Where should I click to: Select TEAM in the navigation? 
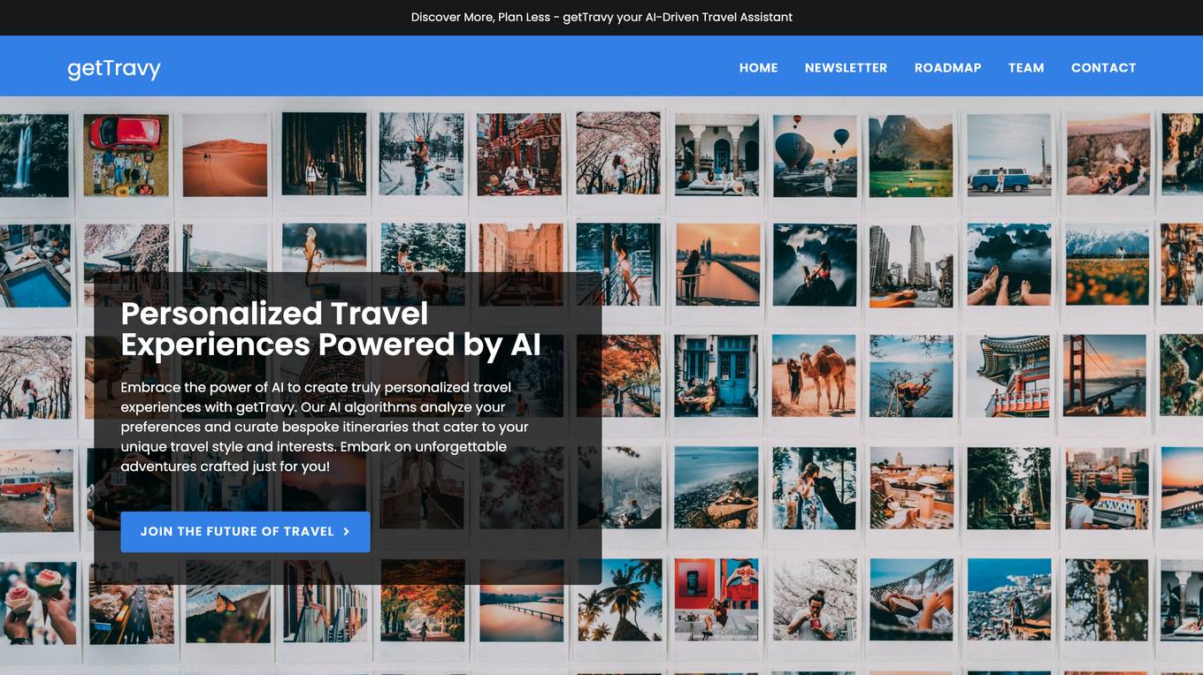click(x=1026, y=67)
